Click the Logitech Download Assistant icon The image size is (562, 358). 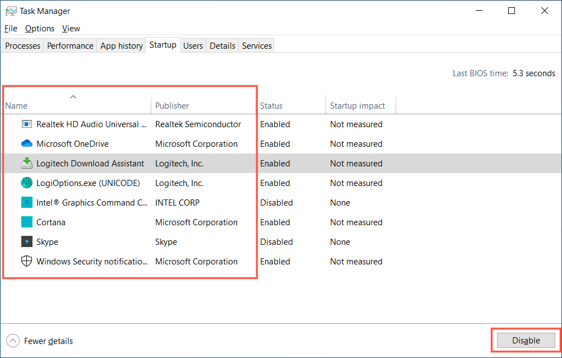point(27,164)
